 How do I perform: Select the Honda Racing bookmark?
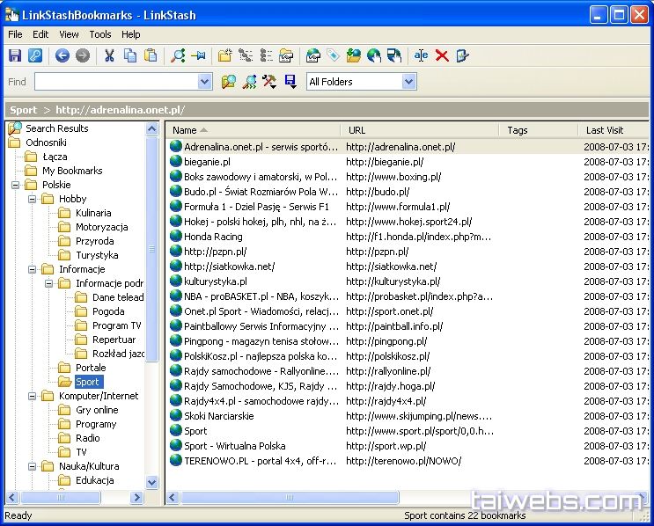(x=213, y=237)
